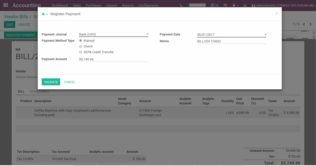The height and width of the screenshot is (166, 316).
Task: Open the bug icon beside Register Payment title
Action: (44, 14)
